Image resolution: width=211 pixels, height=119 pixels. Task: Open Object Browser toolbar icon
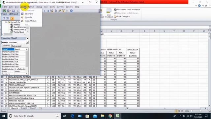pyautogui.click(x=63, y=11)
